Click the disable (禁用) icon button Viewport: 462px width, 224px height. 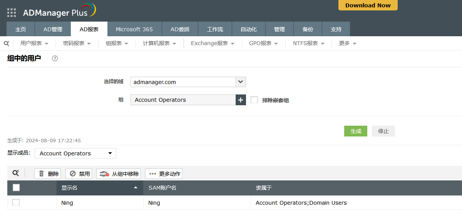pos(73,174)
